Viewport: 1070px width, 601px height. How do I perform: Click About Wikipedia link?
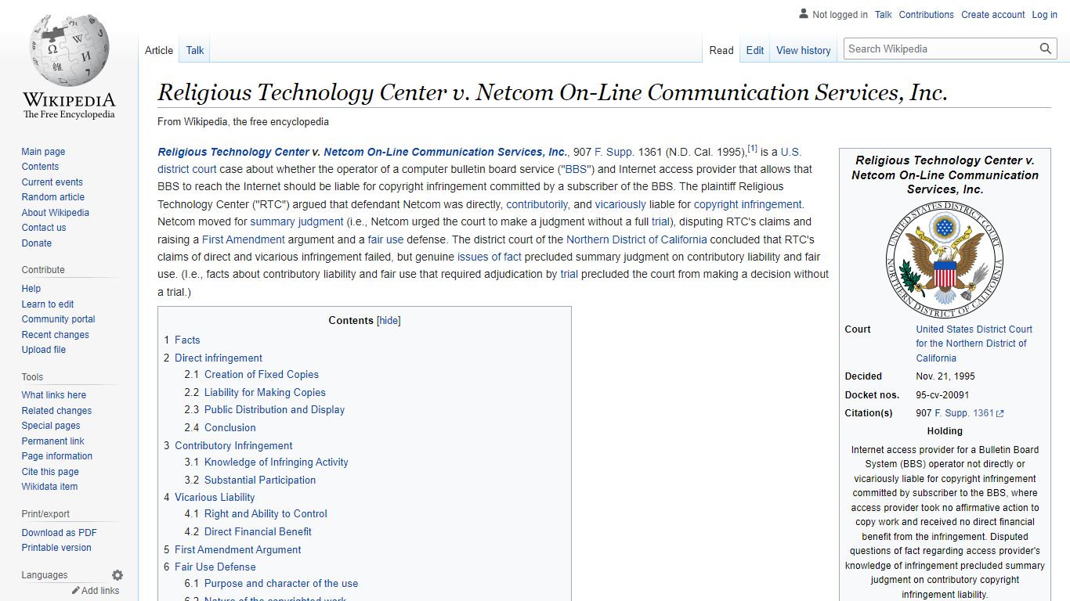point(55,213)
